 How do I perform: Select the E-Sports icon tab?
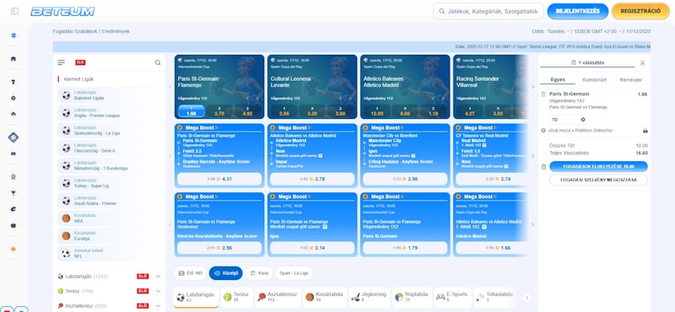click(452, 297)
